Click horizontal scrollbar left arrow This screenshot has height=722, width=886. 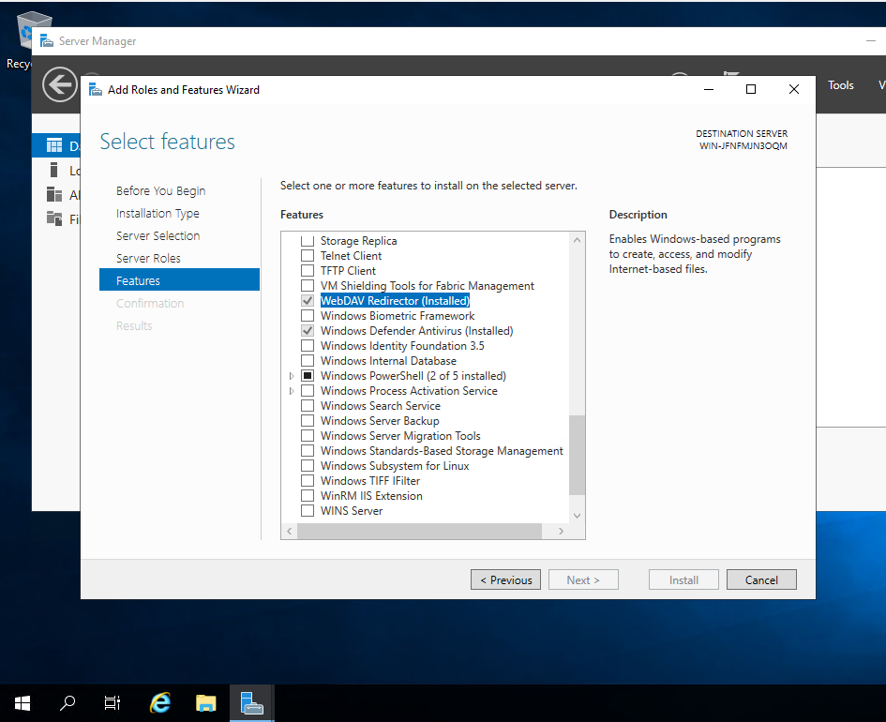[290, 531]
